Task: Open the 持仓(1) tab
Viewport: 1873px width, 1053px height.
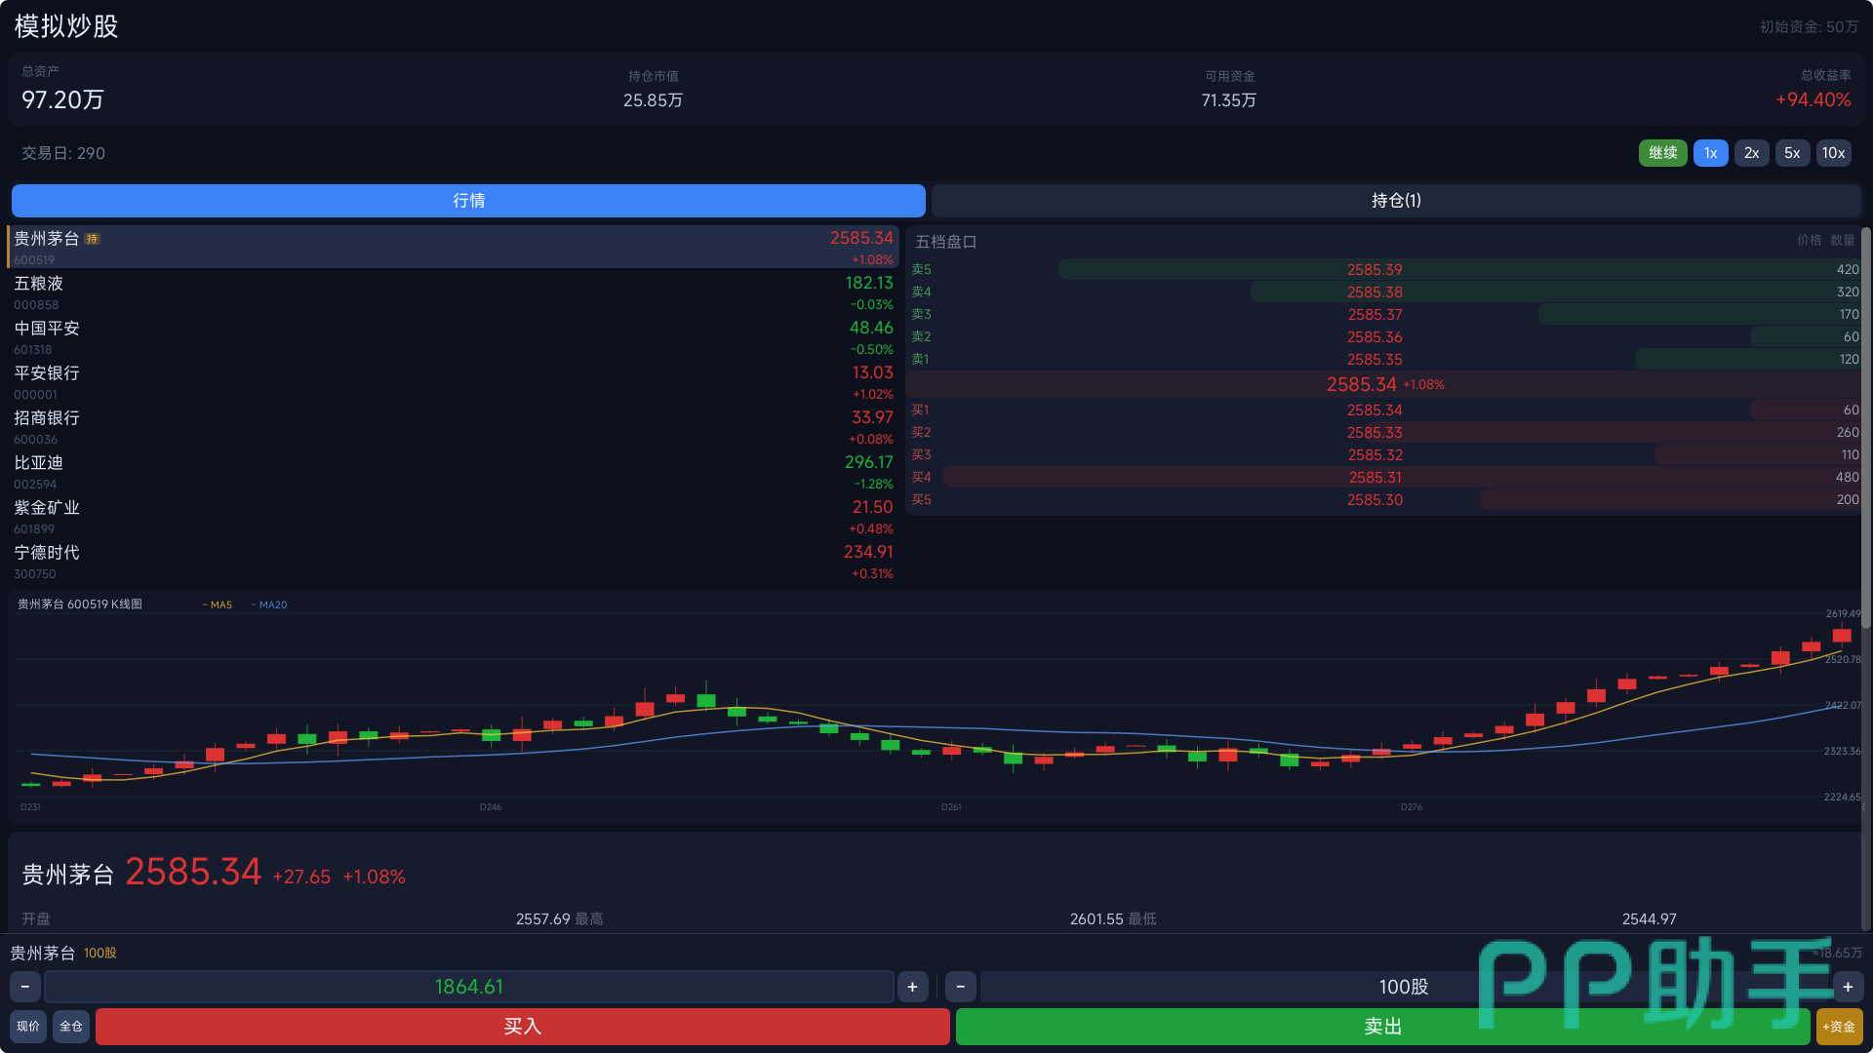Action: (1396, 201)
